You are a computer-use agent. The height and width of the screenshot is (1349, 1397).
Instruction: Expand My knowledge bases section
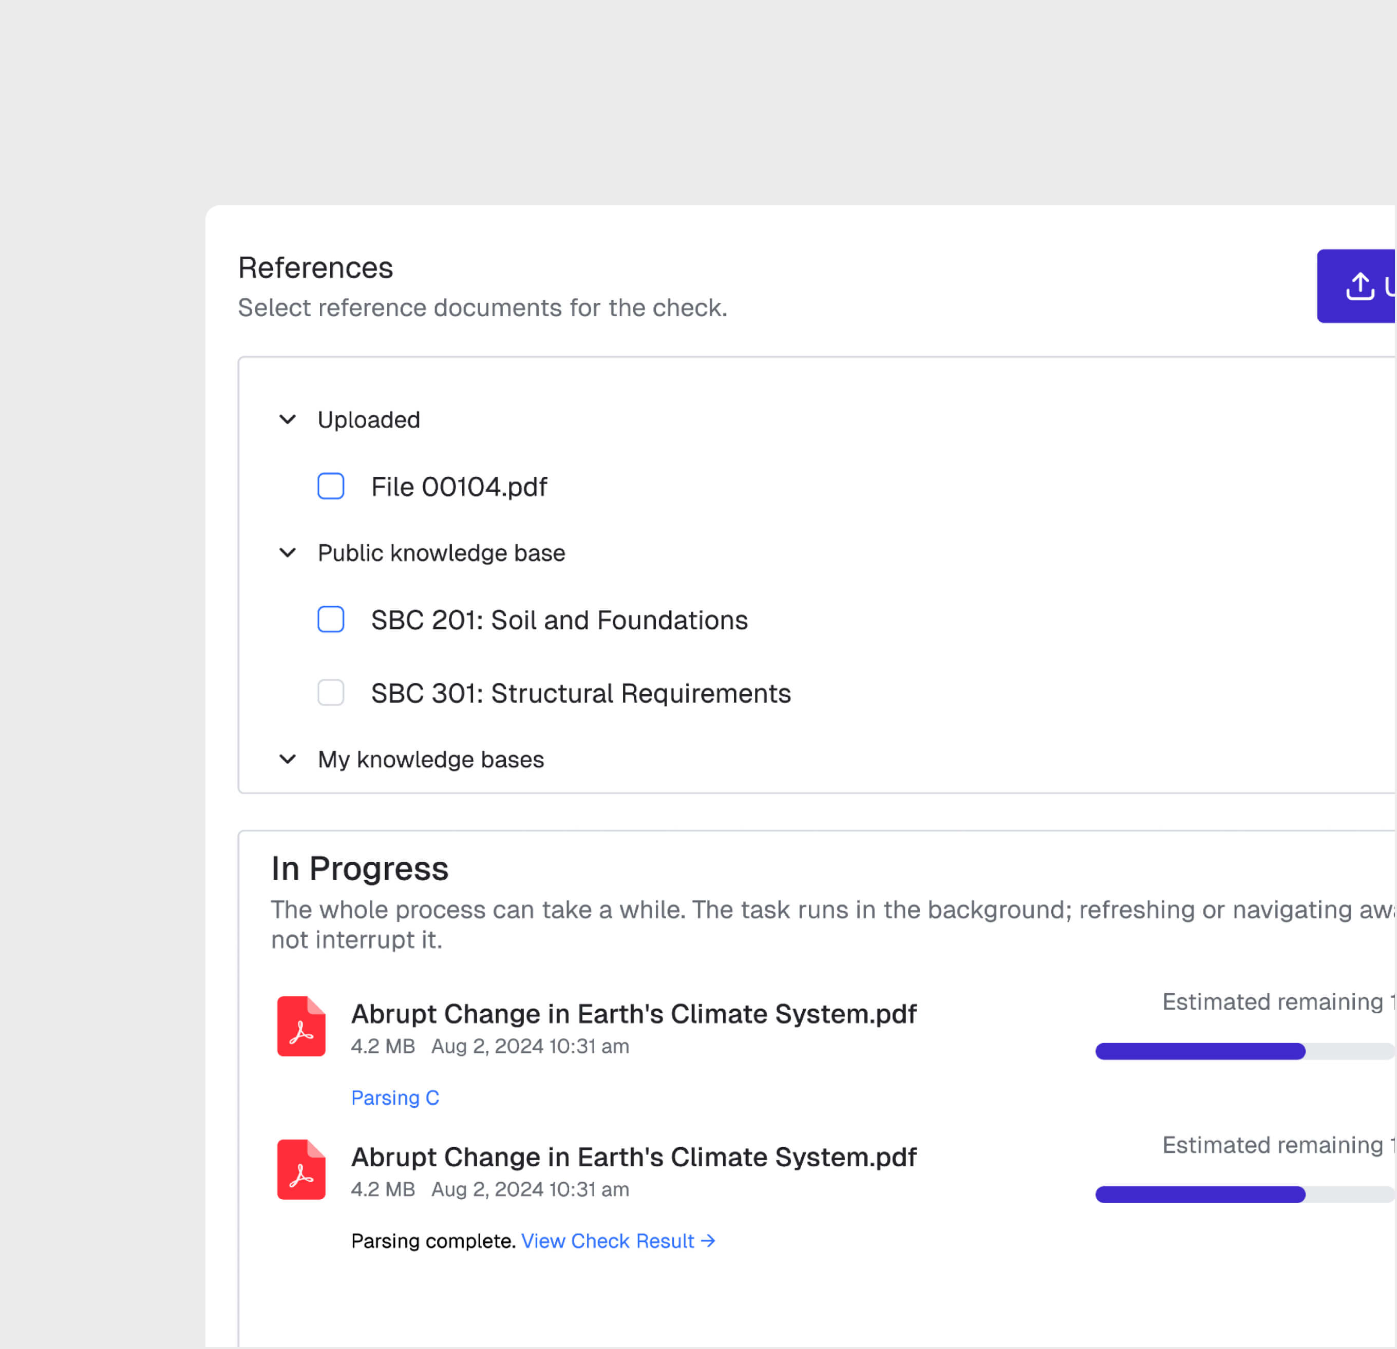coord(288,759)
